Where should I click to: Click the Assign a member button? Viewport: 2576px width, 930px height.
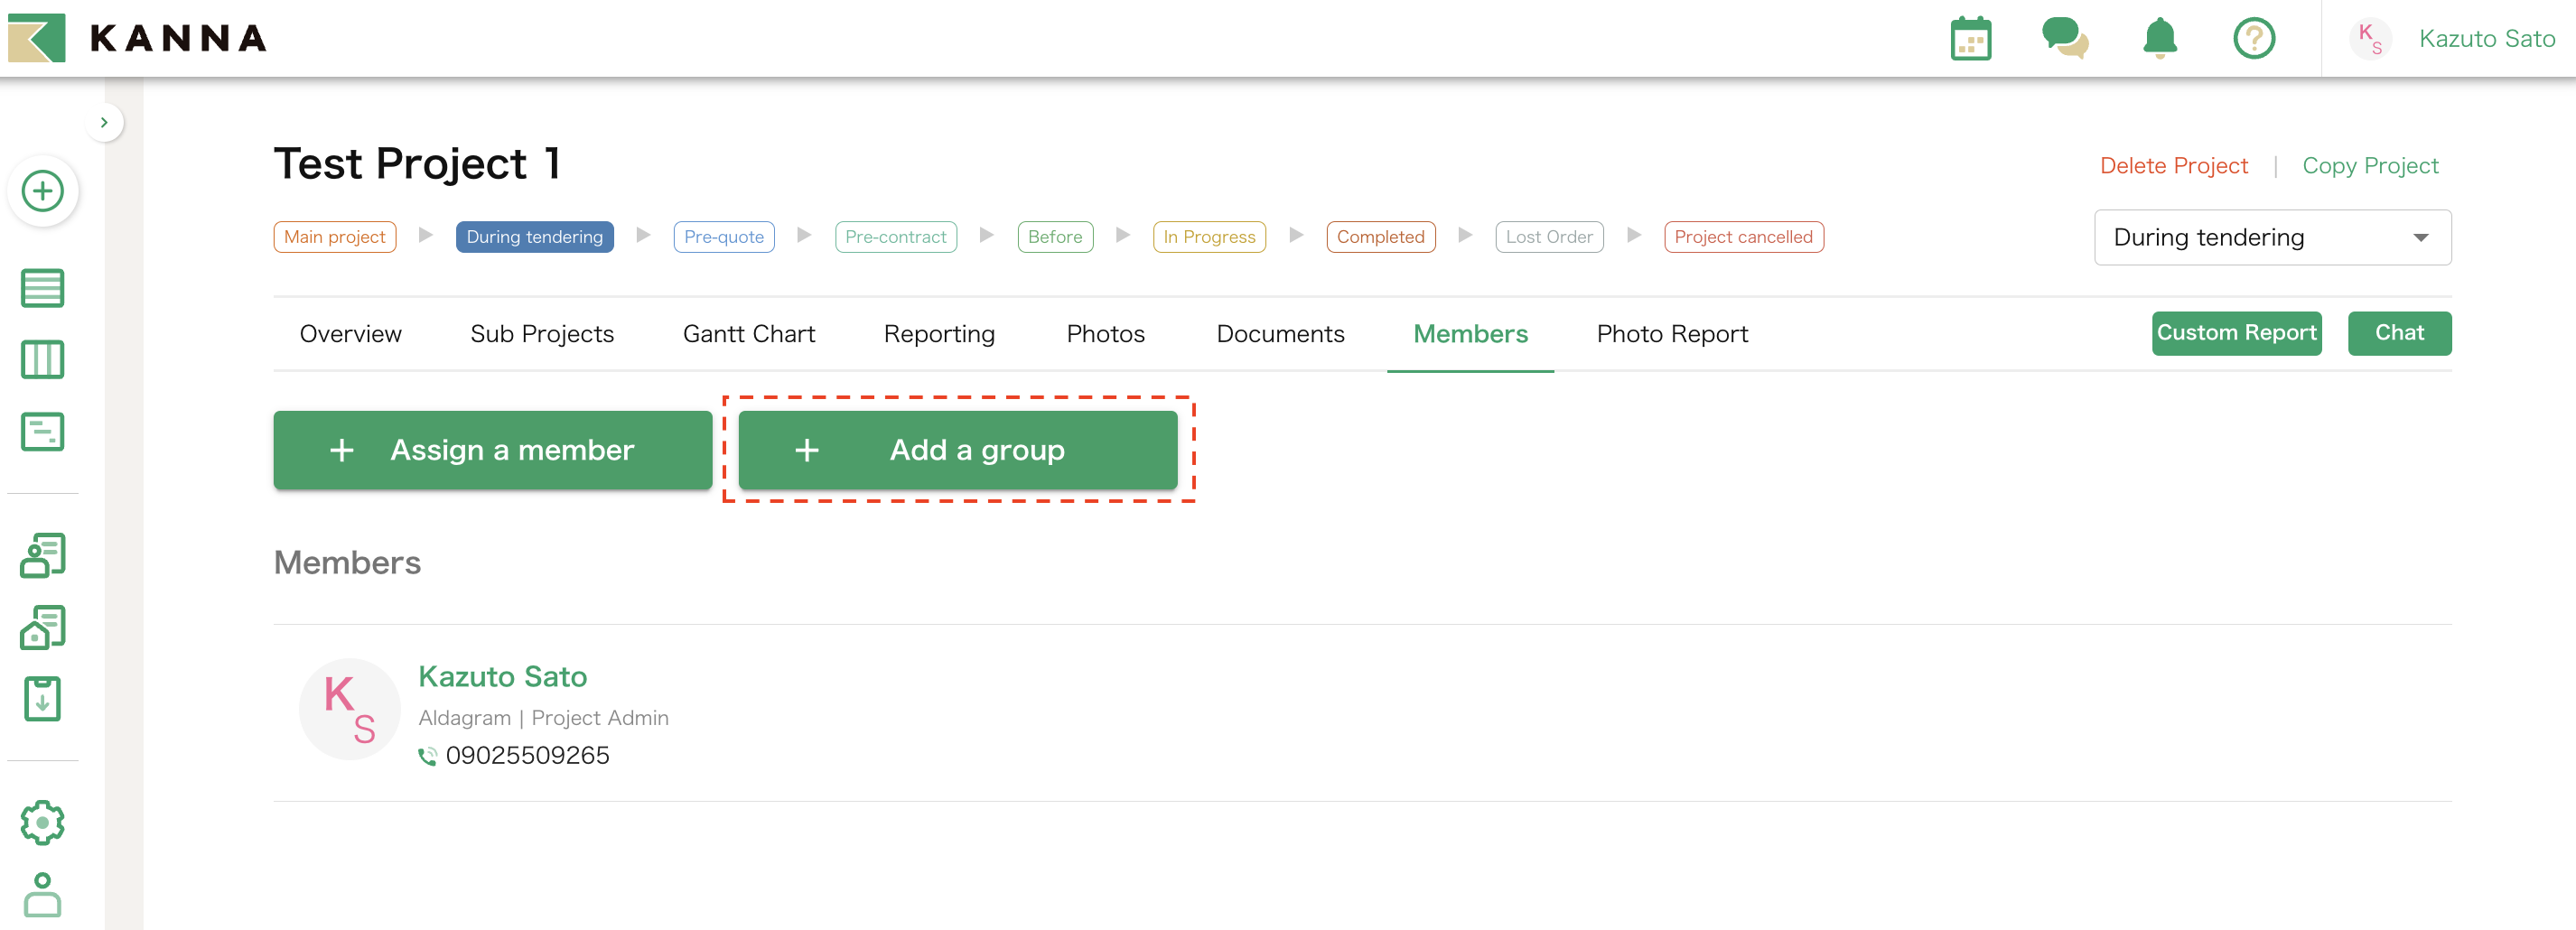point(492,450)
